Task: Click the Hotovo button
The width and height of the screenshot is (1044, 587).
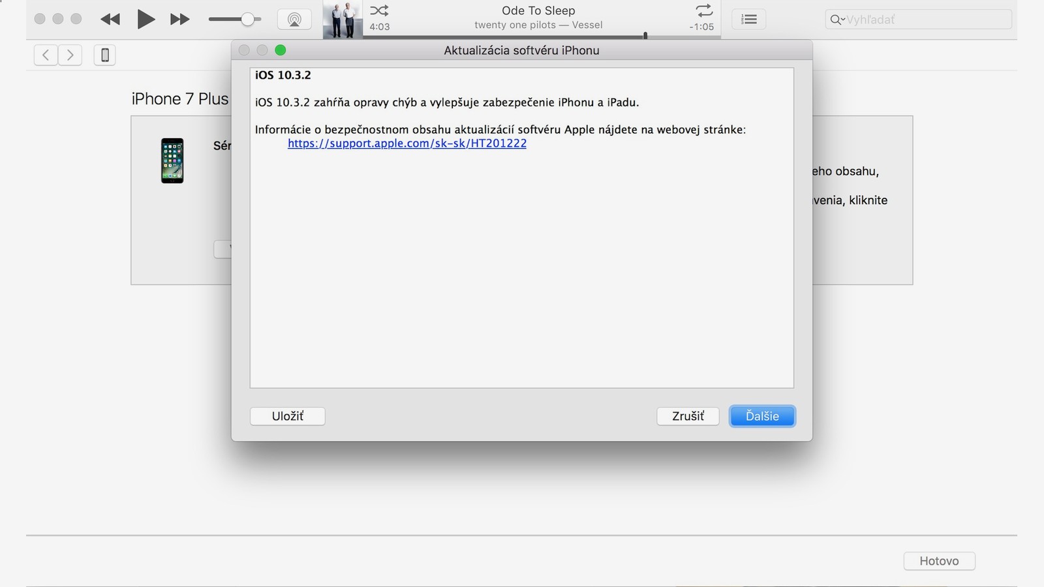Action: pyautogui.click(x=939, y=561)
